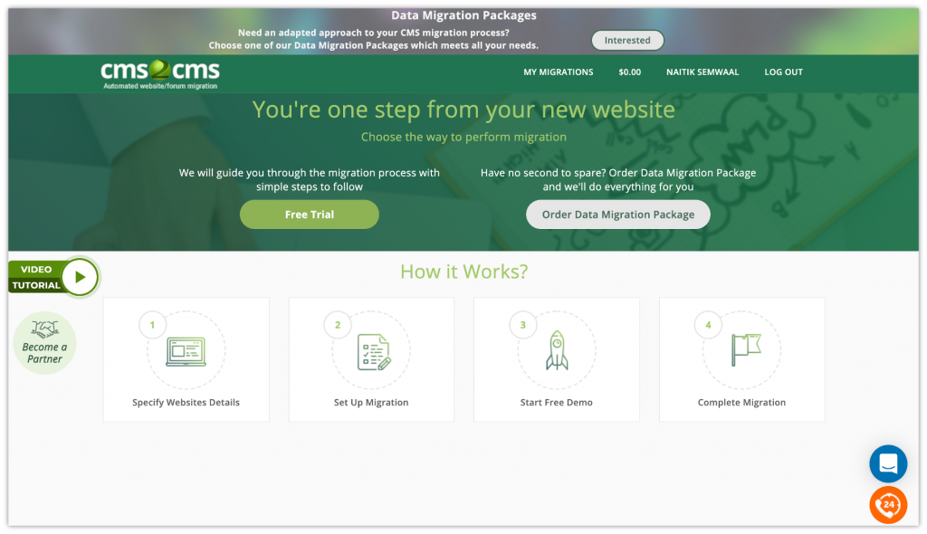The width and height of the screenshot is (927, 534).
Task: Open MY MIGRATIONS
Action: tap(558, 72)
